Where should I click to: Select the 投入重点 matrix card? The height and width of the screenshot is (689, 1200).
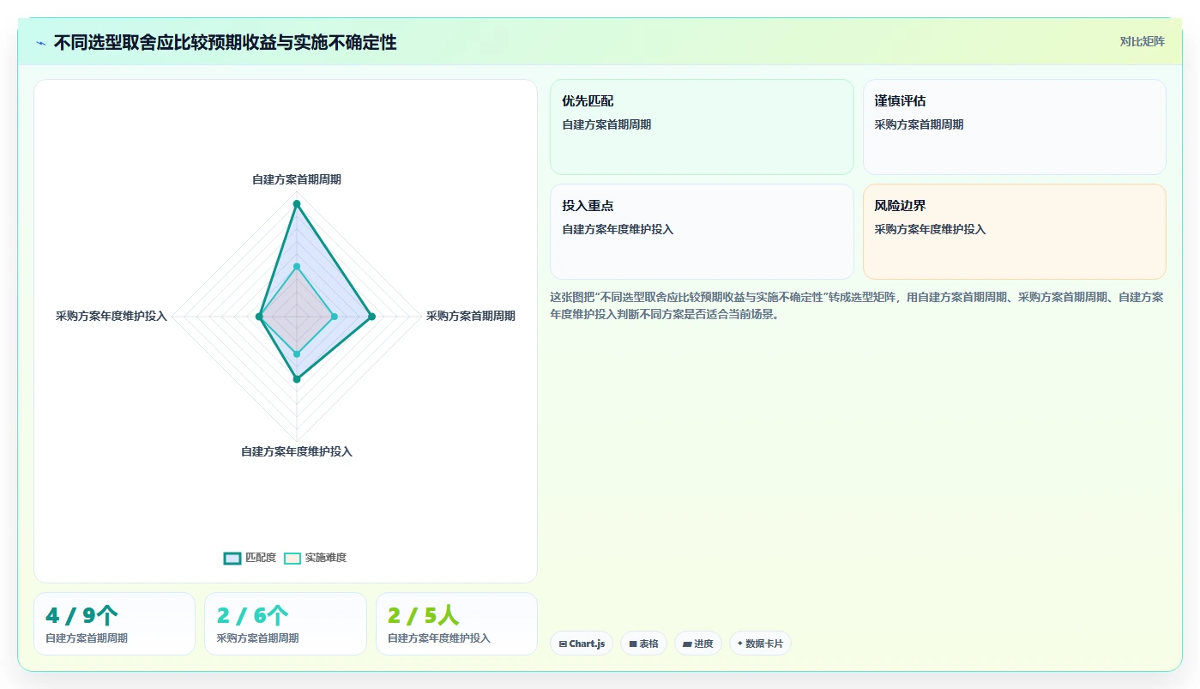[x=702, y=232]
